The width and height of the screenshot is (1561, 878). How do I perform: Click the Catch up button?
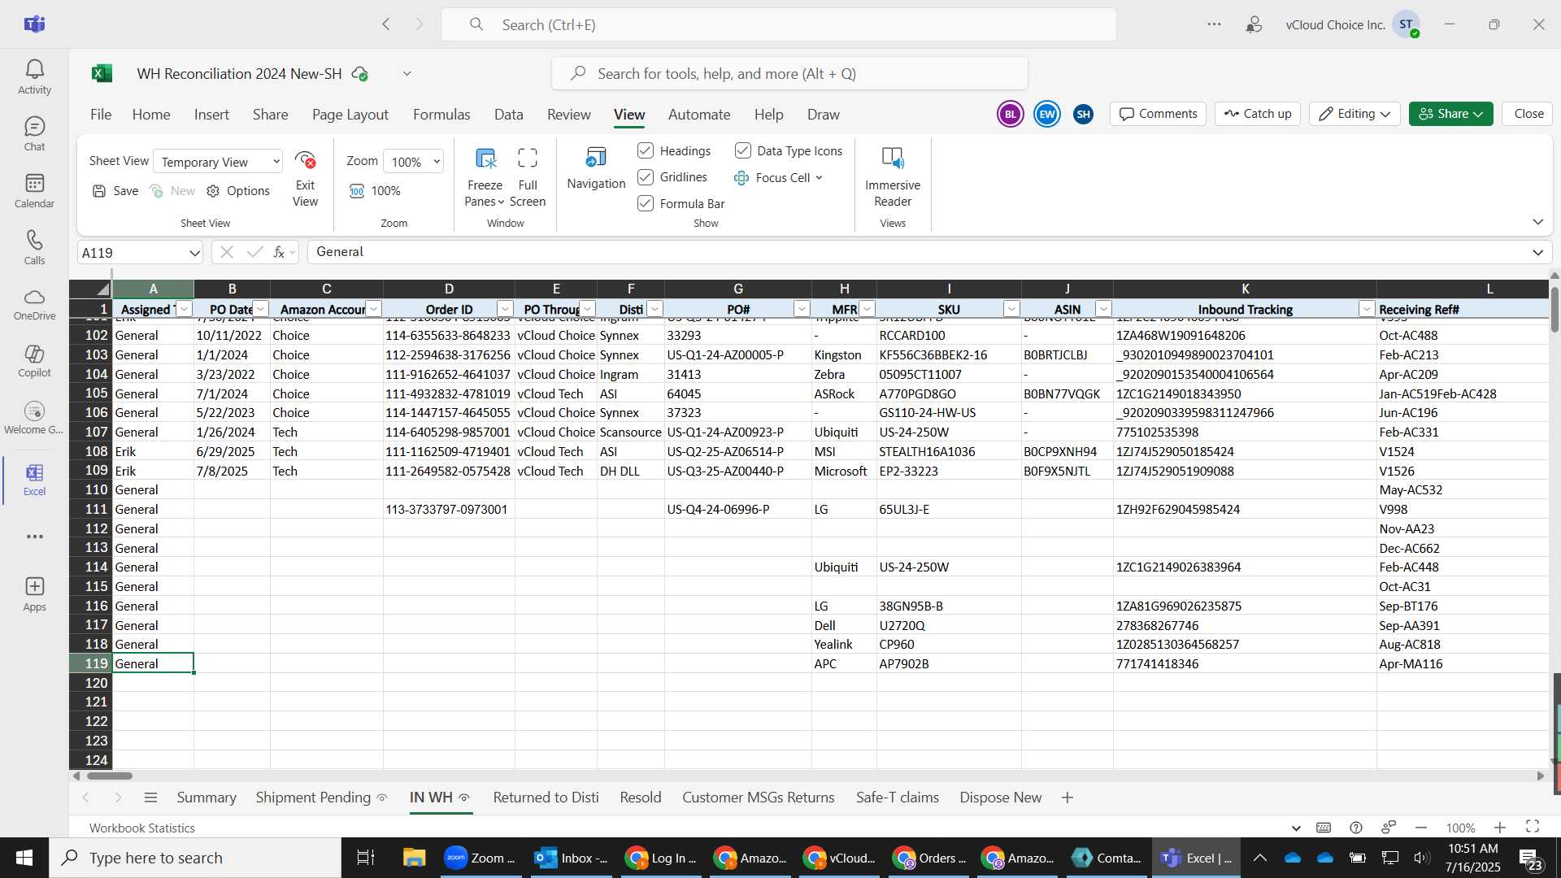pos(1258,114)
